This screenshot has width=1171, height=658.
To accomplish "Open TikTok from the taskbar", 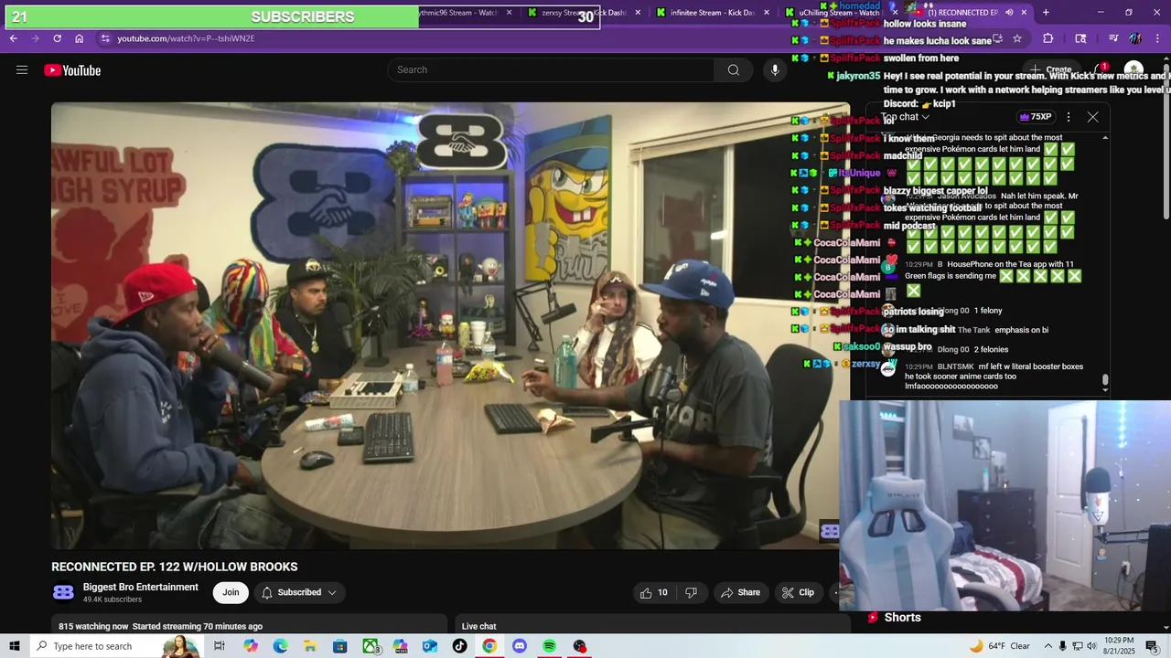I will coord(459,646).
